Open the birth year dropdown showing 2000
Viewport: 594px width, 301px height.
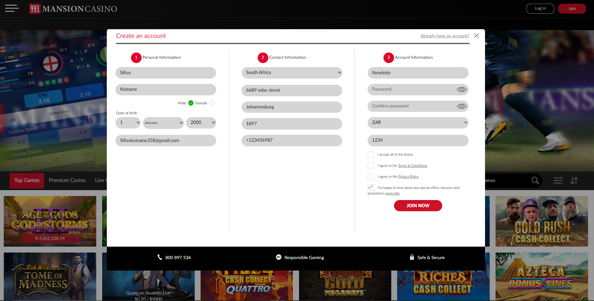click(201, 123)
